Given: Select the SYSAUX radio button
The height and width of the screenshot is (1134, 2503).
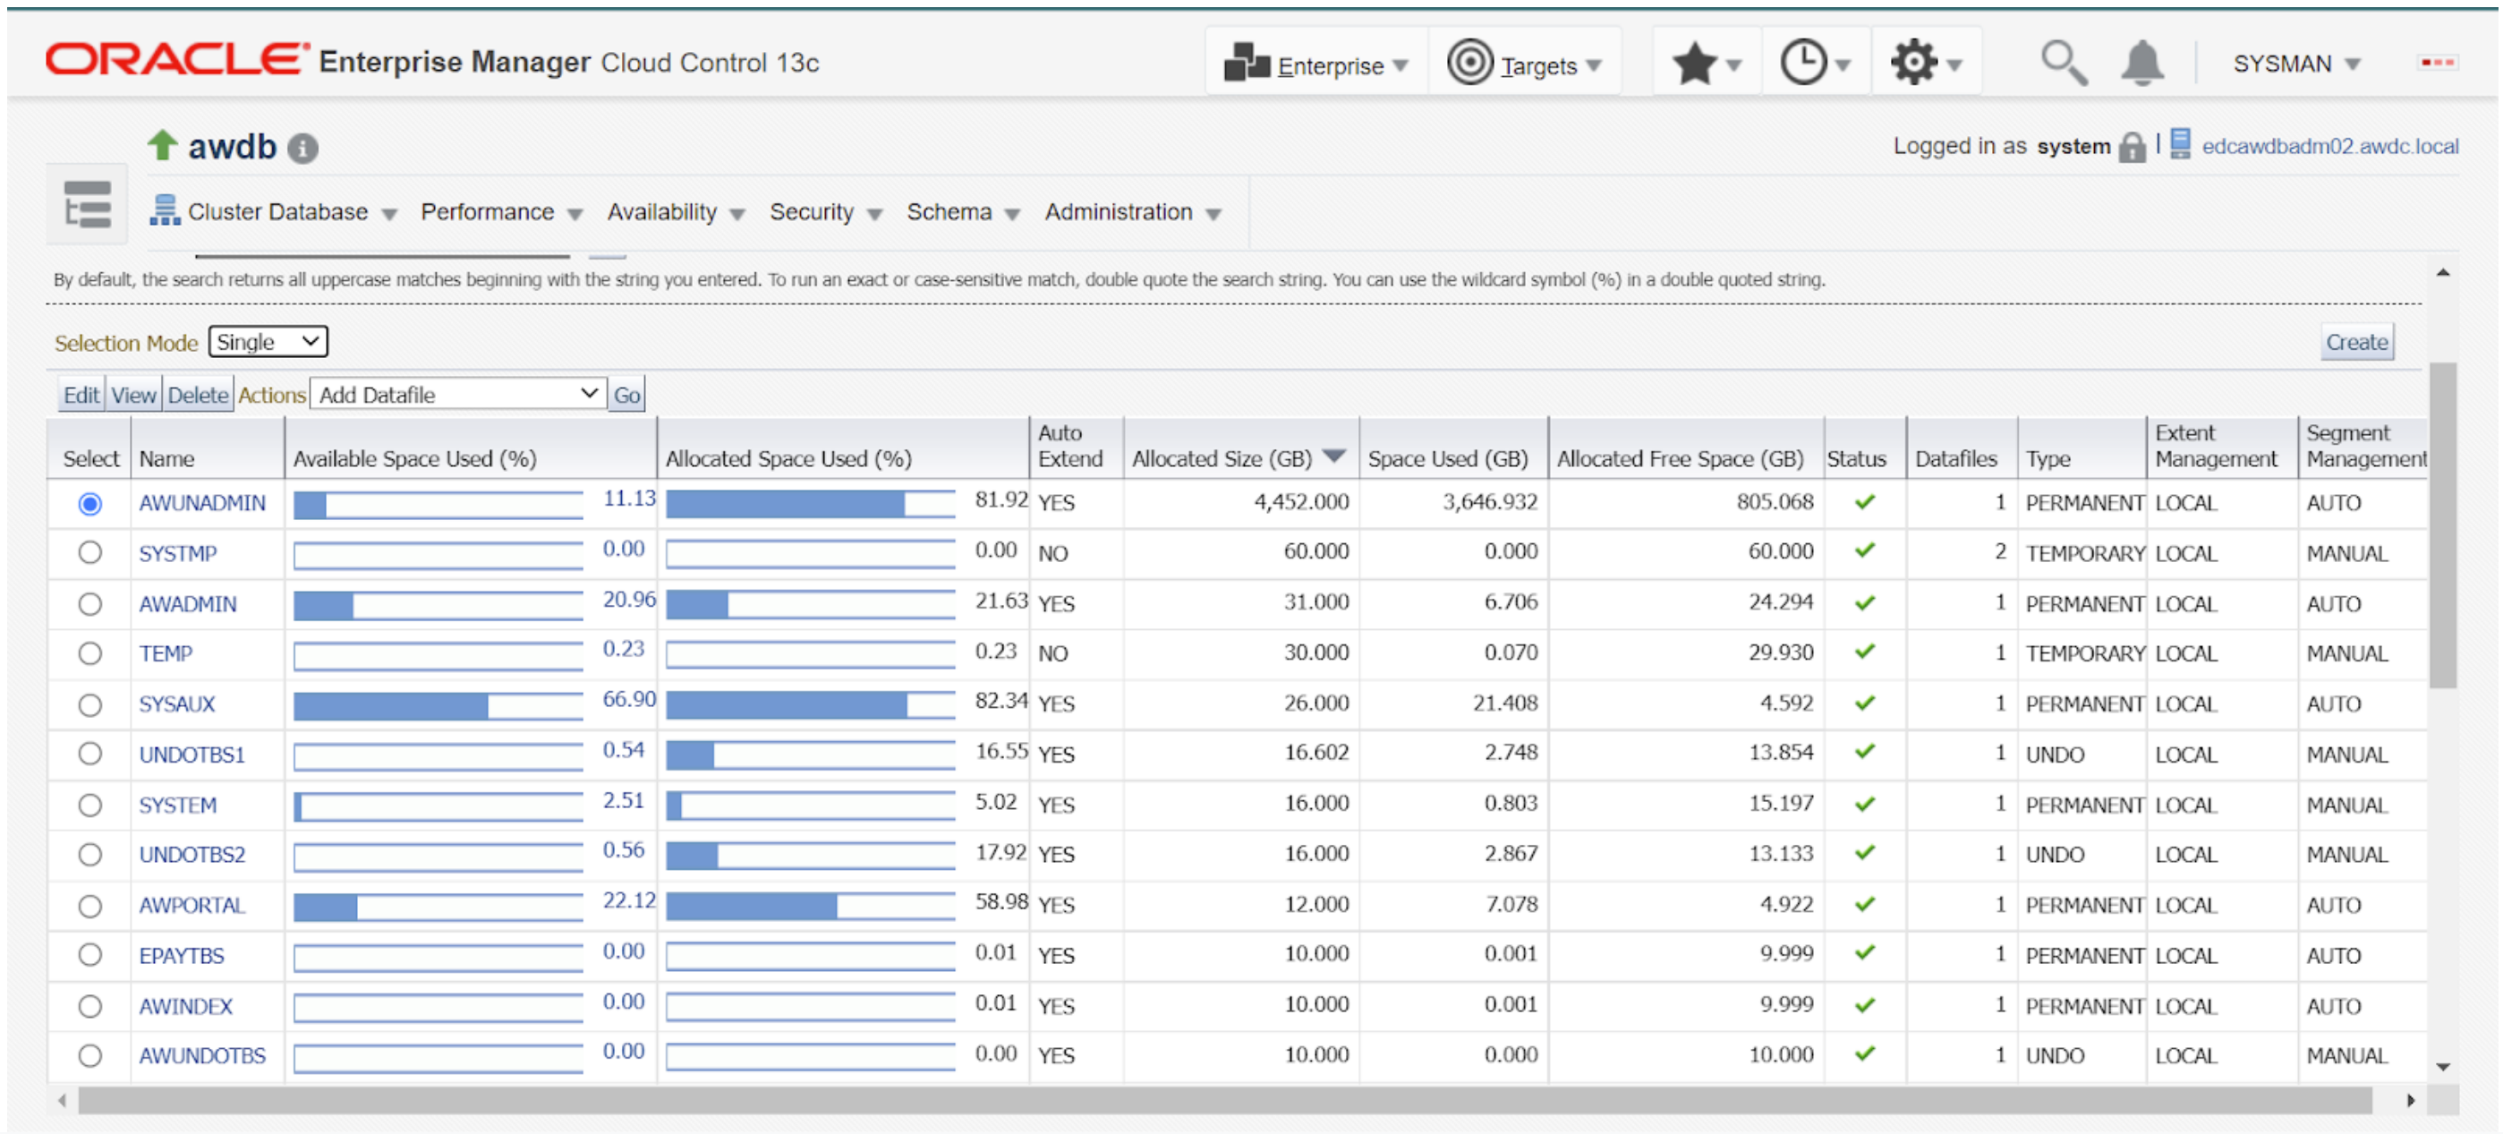Looking at the screenshot, I should (89, 705).
